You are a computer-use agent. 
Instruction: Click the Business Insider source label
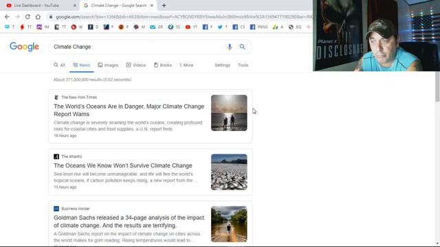click(x=76, y=209)
